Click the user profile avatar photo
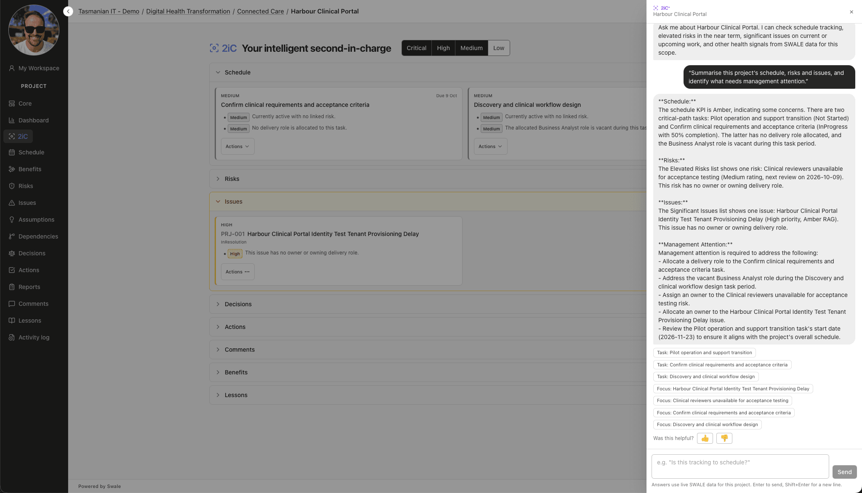 (x=34, y=30)
